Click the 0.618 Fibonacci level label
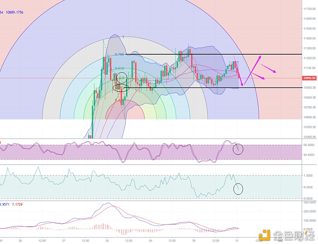 click(119, 68)
